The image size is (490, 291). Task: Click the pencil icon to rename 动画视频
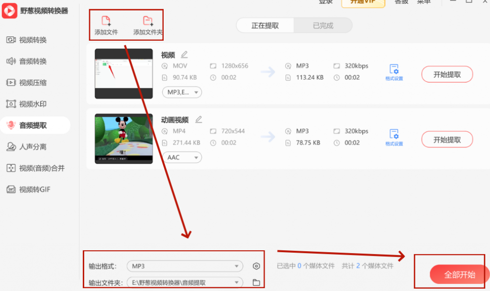199,120
